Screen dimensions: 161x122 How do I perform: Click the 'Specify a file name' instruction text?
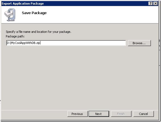click(x=38, y=32)
